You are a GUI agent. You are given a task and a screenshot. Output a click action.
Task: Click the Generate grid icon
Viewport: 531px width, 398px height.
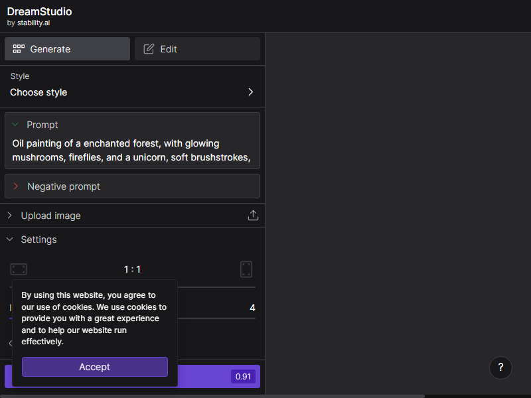tap(19, 49)
